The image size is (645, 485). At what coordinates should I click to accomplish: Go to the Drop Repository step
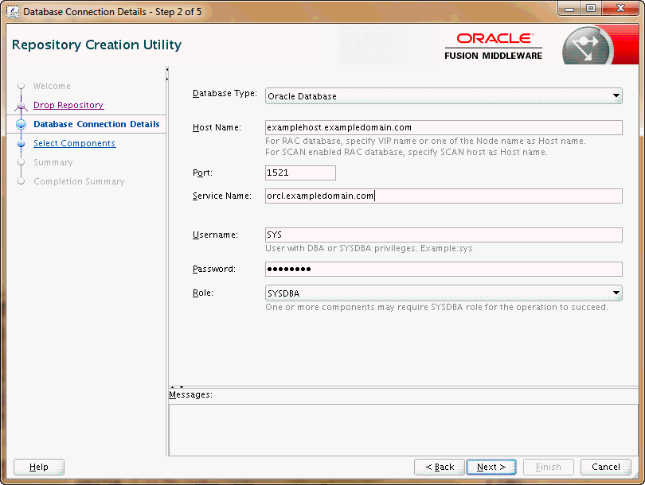pos(68,105)
